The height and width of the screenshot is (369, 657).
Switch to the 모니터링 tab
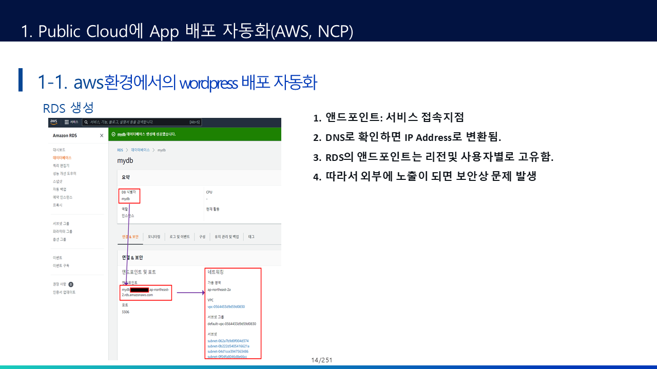click(x=154, y=237)
